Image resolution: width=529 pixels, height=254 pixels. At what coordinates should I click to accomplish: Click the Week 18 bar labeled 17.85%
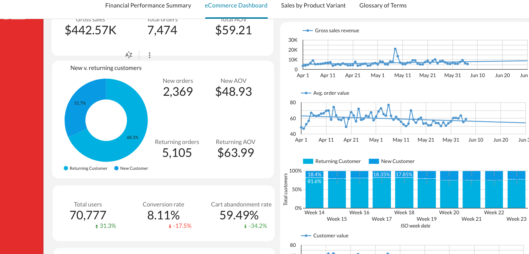[404, 189]
